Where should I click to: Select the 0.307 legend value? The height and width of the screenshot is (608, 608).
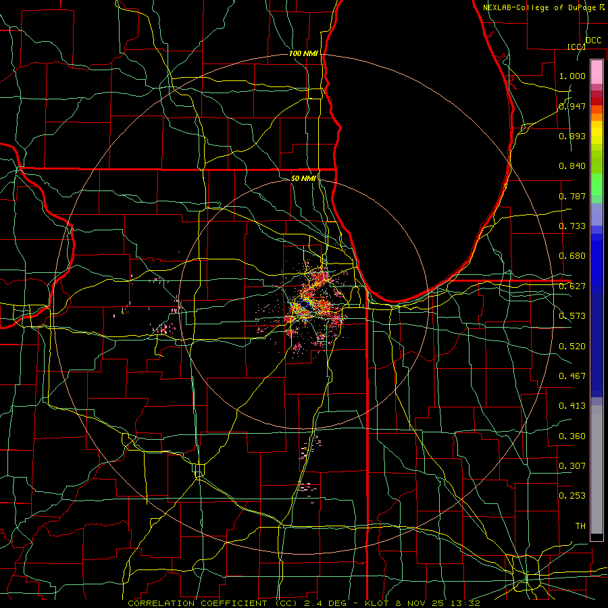pyautogui.click(x=572, y=466)
